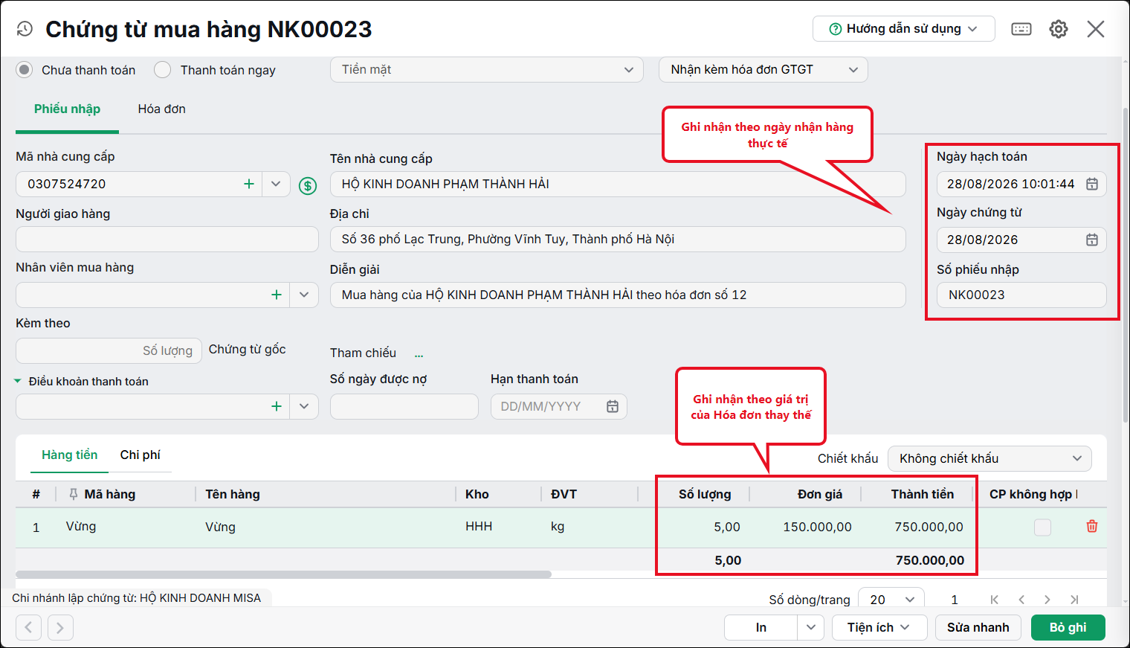Click the Sửa nhanh button
Image resolution: width=1130 pixels, height=648 pixels.
coord(978,627)
